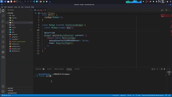Image resolution: width=172 pixels, height=97 pixels.
Task: Open pubspec.yaml in the explorer
Action: (x=16, y=49)
